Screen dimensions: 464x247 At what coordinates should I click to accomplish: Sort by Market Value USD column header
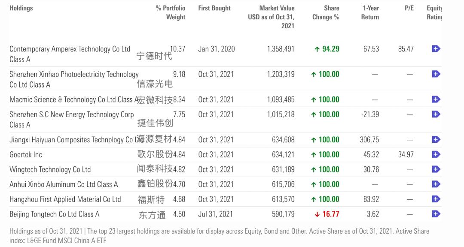pos(272,17)
